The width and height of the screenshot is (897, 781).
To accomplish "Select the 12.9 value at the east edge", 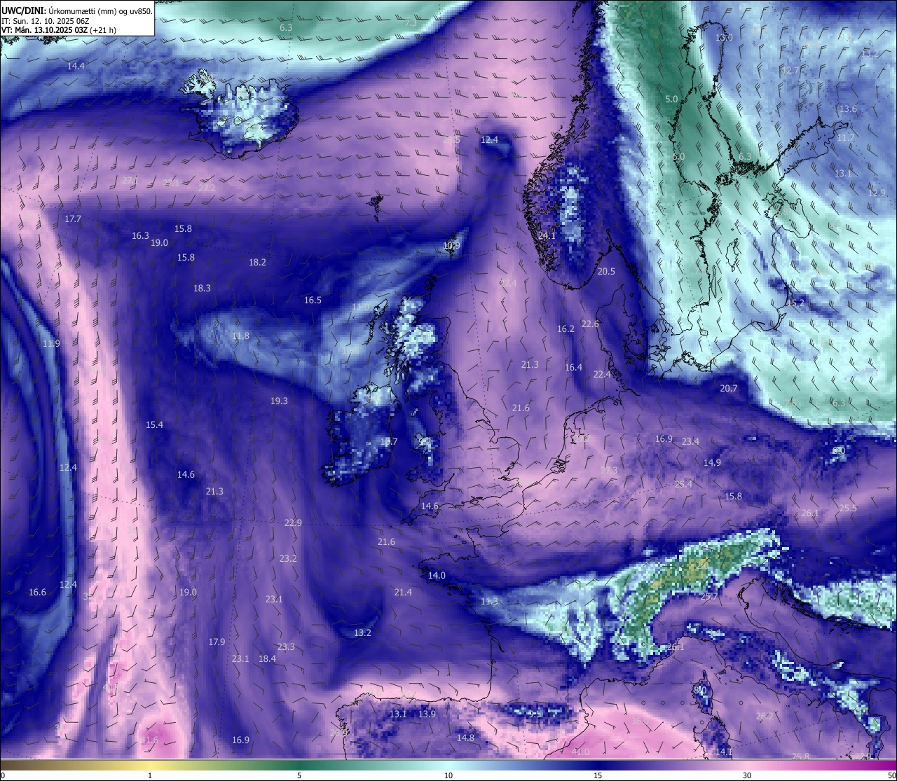I will coord(877,193).
